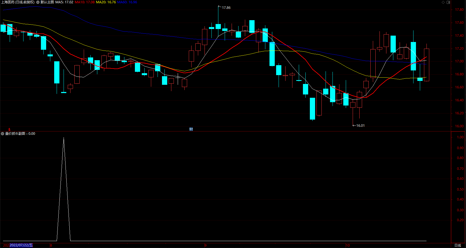
Task: Open the main chart indicator dropdown arrow
Action: (x=38, y=2)
